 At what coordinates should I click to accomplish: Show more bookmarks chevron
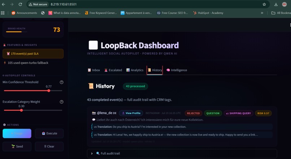tap(262, 13)
